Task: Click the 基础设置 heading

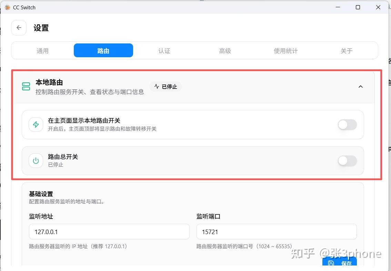Action: pyautogui.click(x=41, y=194)
